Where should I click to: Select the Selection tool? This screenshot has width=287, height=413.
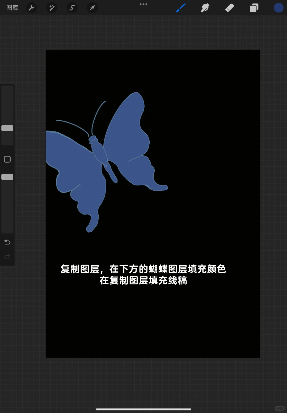[72, 8]
